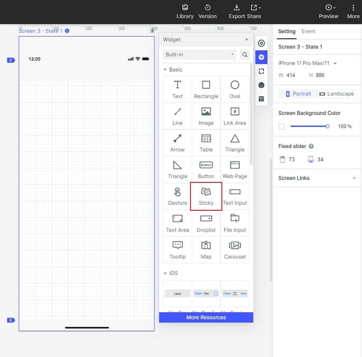Click the widget search button

(244, 55)
